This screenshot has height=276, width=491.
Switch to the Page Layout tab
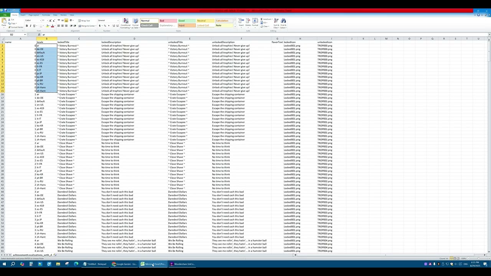34,15
